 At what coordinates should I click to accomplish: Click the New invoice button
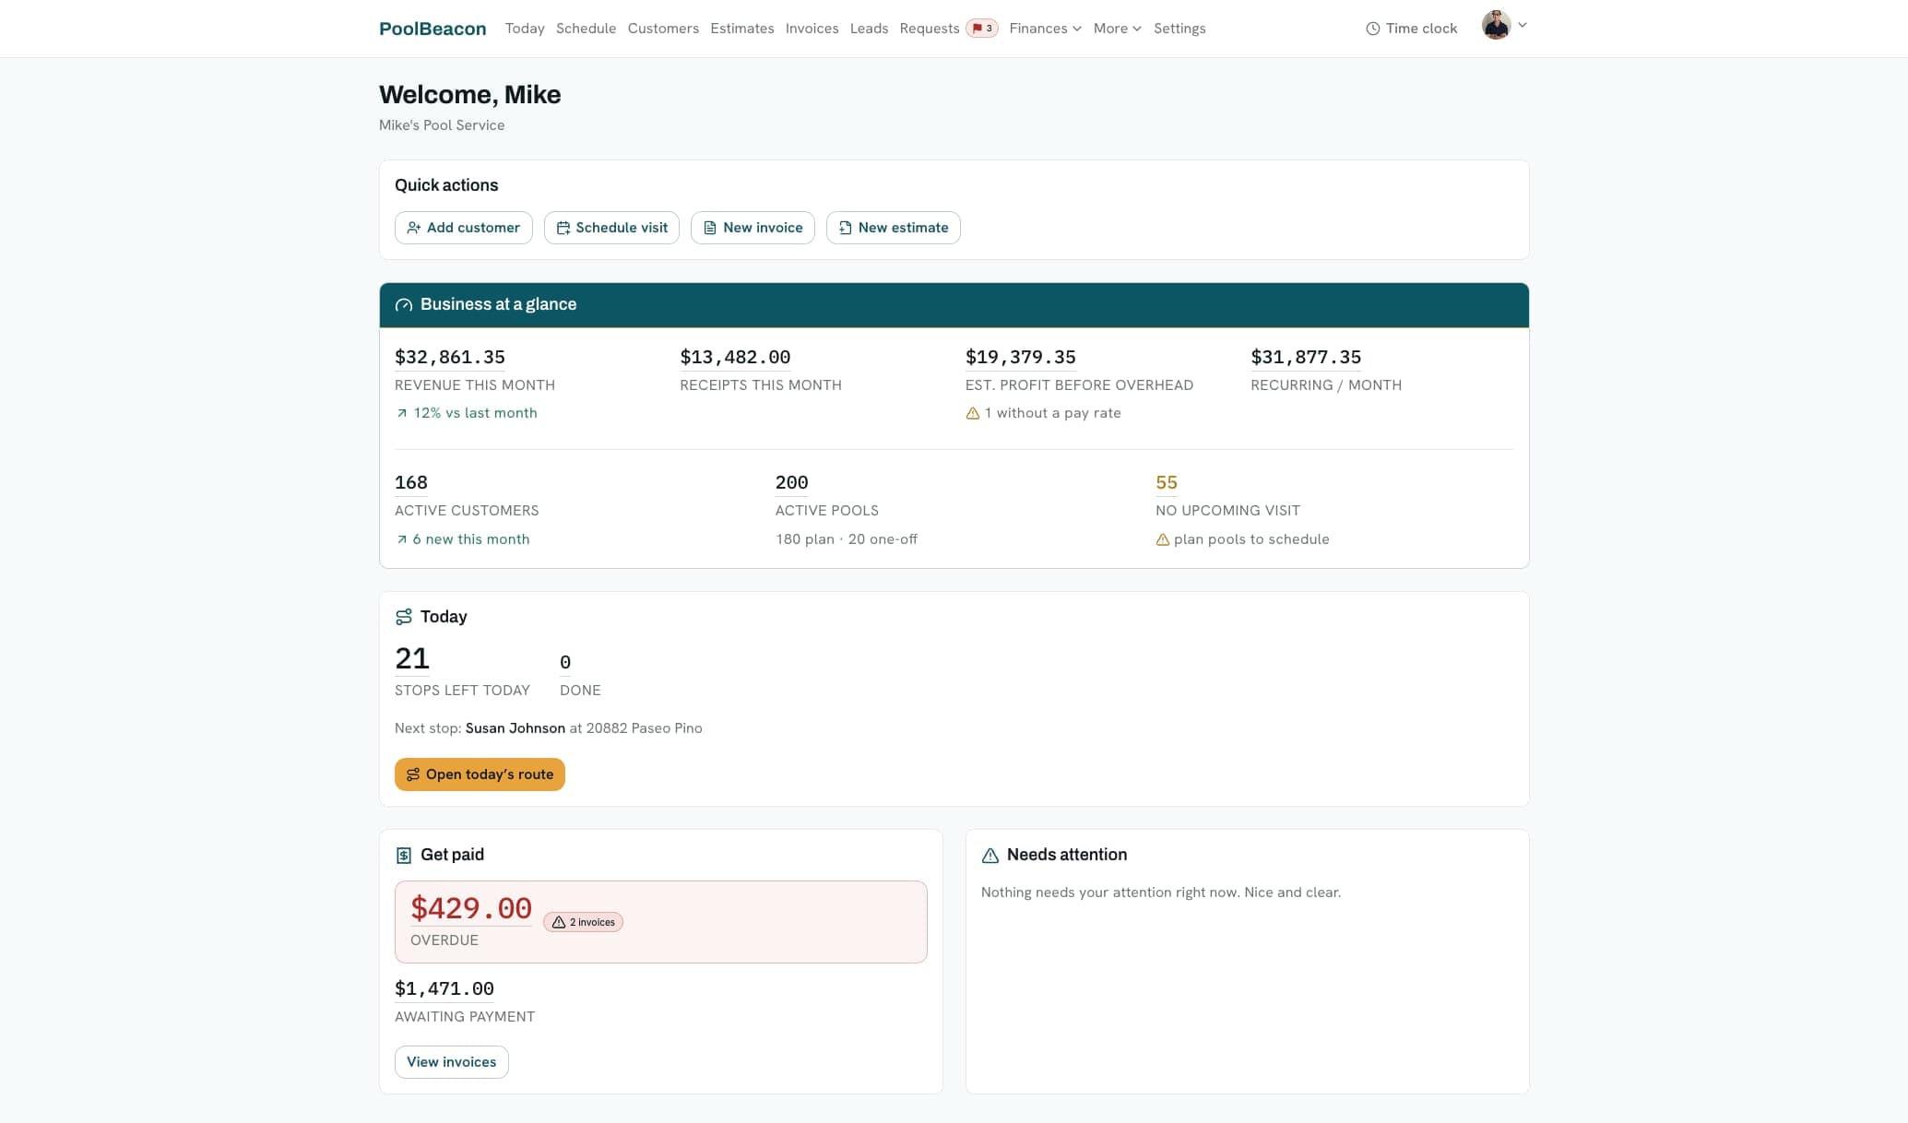tap(753, 228)
